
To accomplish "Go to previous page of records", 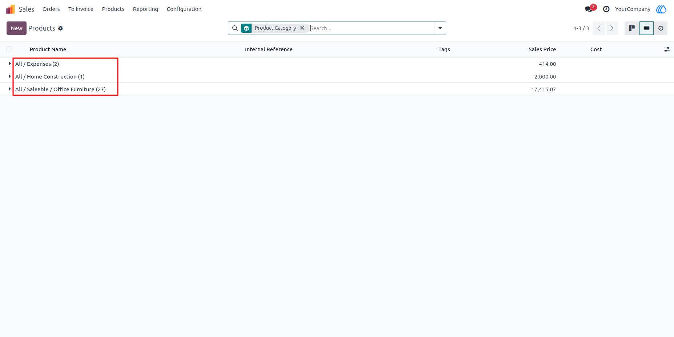I will 599,28.
